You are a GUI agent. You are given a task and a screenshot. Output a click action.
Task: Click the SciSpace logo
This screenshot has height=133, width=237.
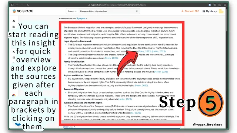(23, 11)
